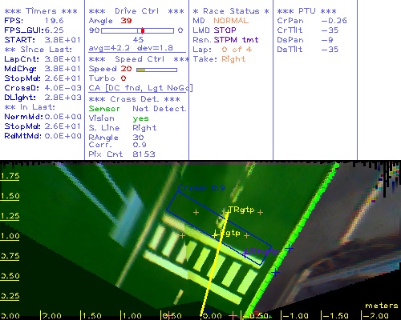The height and width of the screenshot is (320, 401).
Task: Click the red angle marker on the slider
Action: coord(143,30)
